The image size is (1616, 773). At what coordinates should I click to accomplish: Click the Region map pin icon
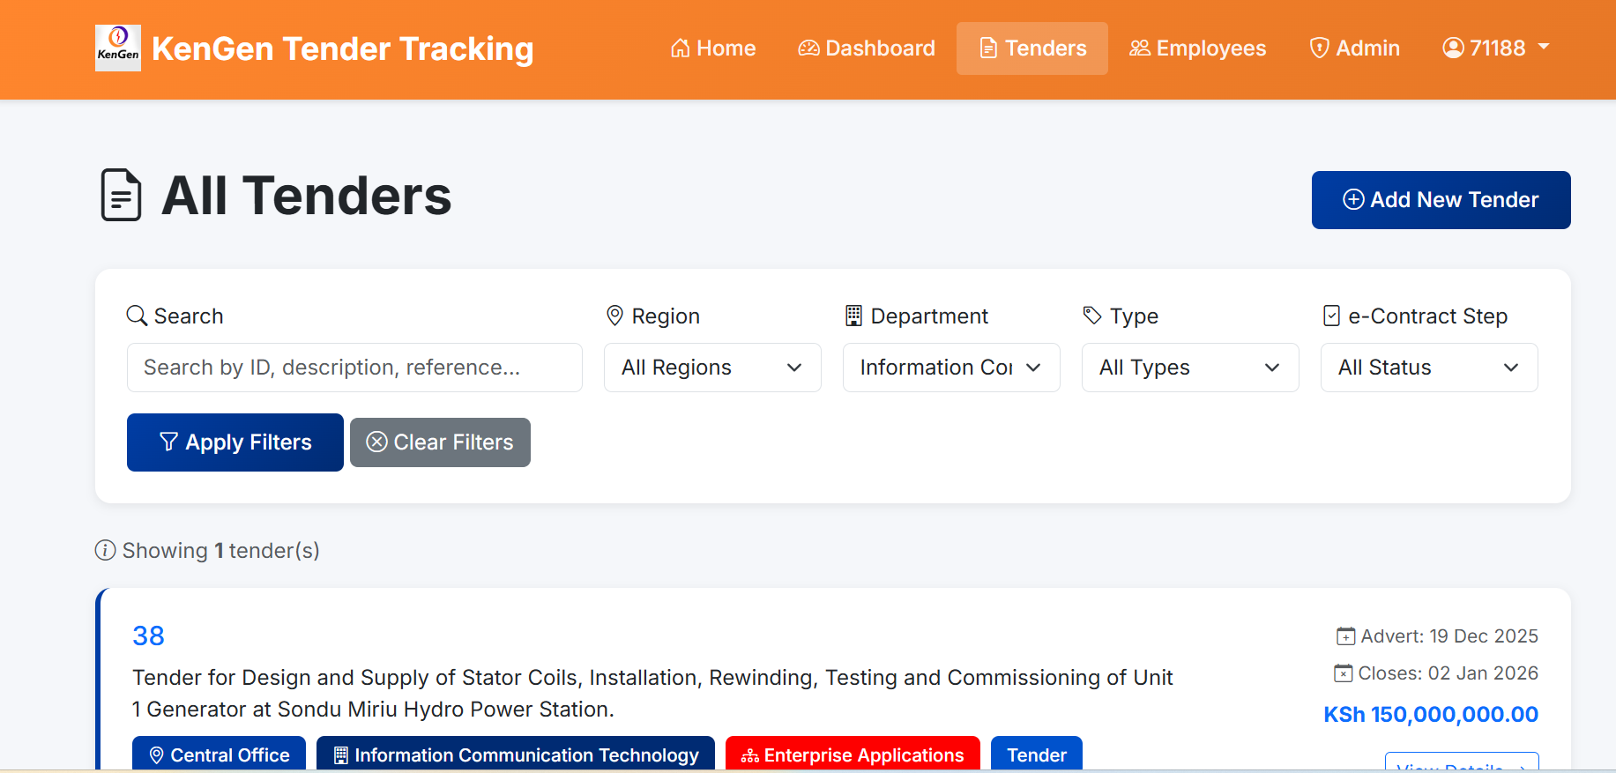tap(615, 316)
